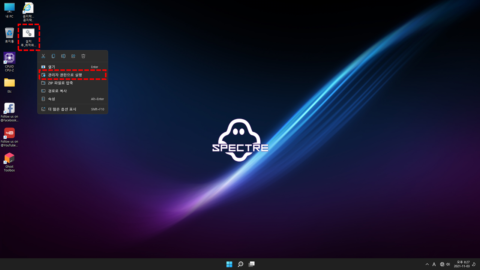Select the 휴지통 recycle bin icon
This screenshot has height=270, width=480.
[9, 35]
